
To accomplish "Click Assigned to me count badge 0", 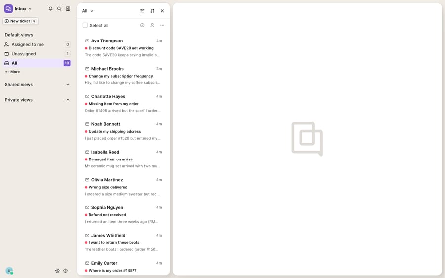I will click(x=68, y=44).
